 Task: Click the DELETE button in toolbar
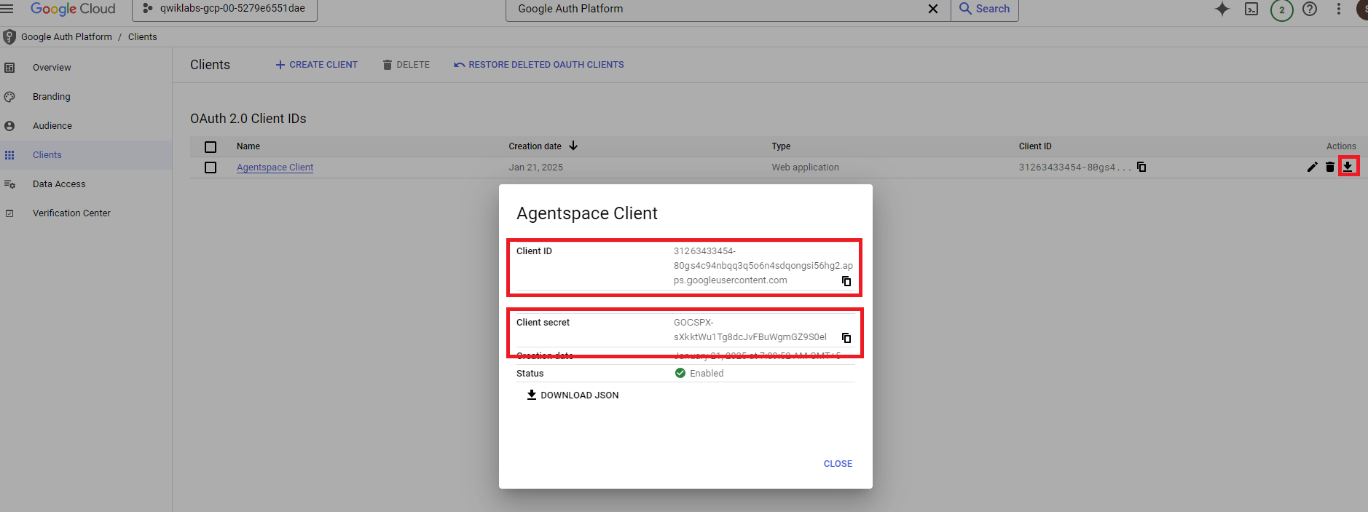pos(406,65)
